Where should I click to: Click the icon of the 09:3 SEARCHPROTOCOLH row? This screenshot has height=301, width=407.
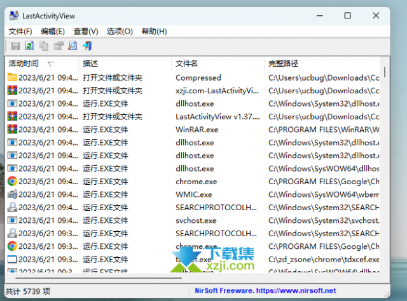point(12,233)
